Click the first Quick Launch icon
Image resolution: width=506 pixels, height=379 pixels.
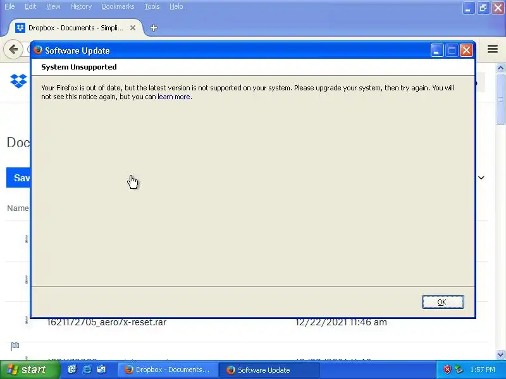(72, 370)
